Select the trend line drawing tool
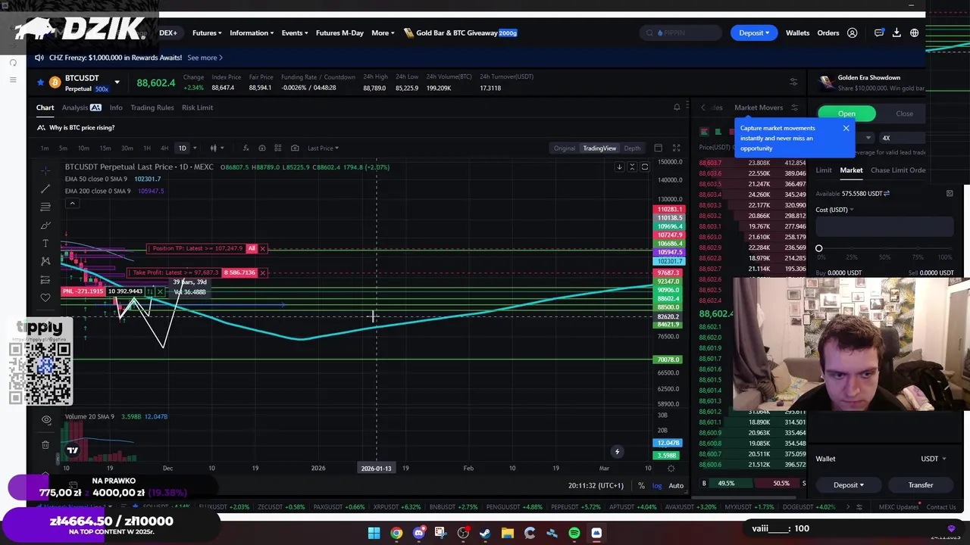Screen dimensions: 970x545 coord(45,188)
